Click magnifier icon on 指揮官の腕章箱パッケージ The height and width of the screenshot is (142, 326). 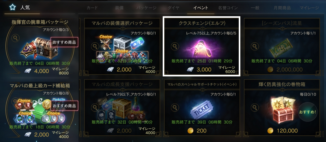tap(15, 38)
